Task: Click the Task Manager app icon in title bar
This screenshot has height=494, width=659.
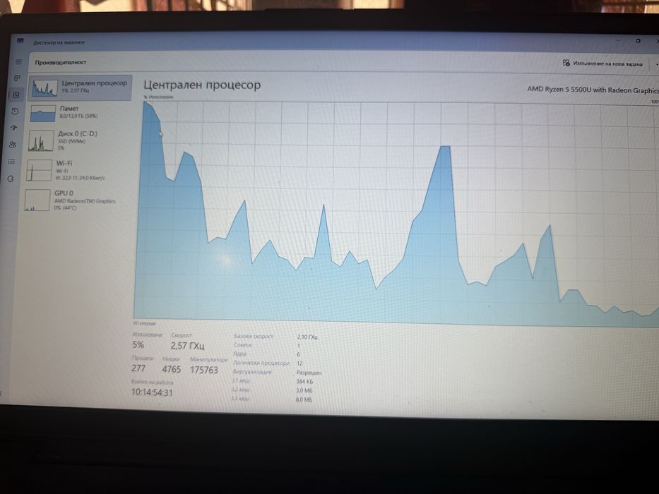Action: click(20, 41)
